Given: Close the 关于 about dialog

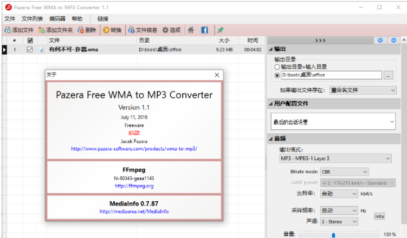Looking at the screenshot, I should pyautogui.click(x=217, y=75).
